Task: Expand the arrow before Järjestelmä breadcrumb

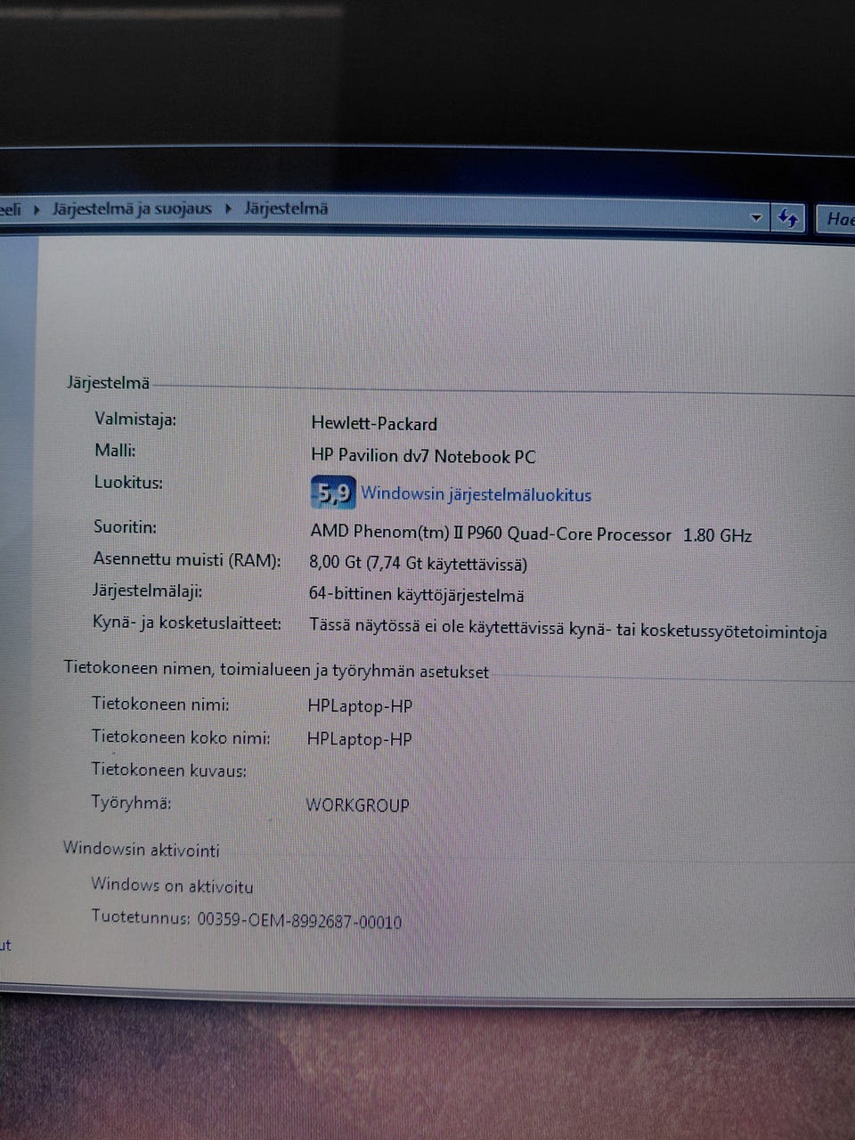Action: (228, 209)
